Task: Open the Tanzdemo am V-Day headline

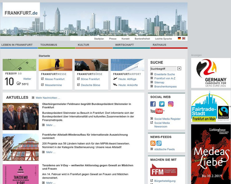Action: pos(88,167)
